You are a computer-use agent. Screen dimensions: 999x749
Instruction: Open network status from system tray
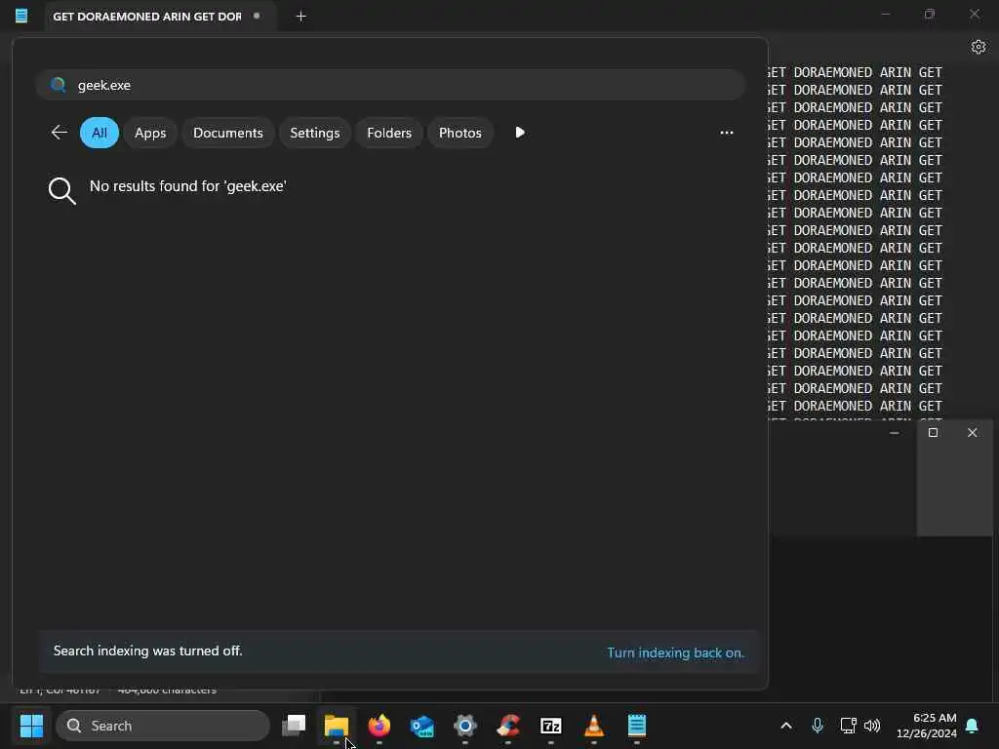tap(848, 726)
